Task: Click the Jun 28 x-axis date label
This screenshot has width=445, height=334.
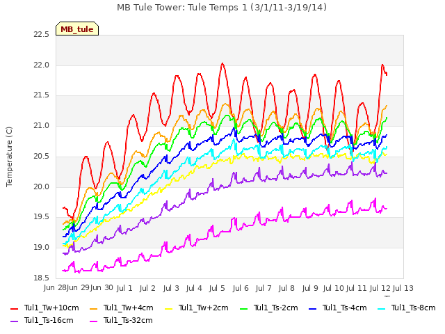Action: (x=55, y=288)
